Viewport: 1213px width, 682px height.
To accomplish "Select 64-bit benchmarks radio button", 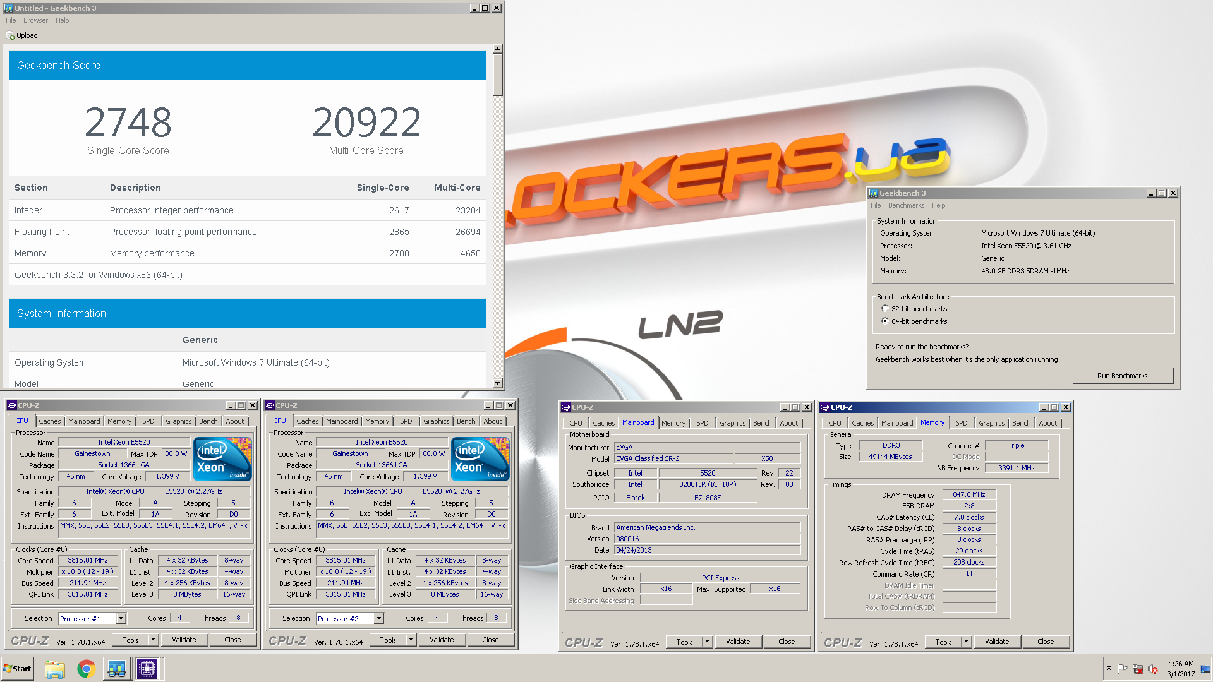I will click(x=885, y=321).
